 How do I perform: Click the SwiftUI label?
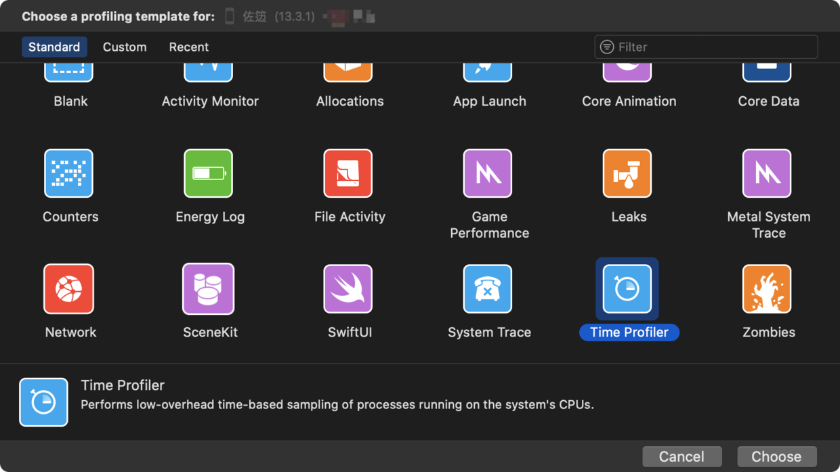click(x=350, y=332)
